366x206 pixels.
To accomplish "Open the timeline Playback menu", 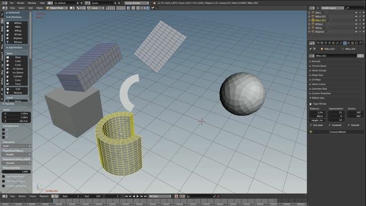I will [x=44, y=196].
